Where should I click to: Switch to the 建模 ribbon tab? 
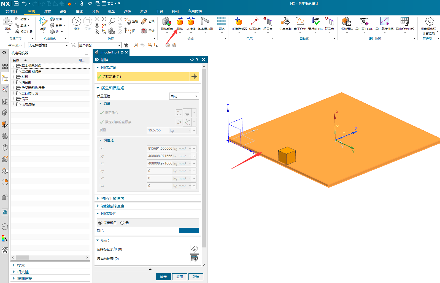coord(48,11)
